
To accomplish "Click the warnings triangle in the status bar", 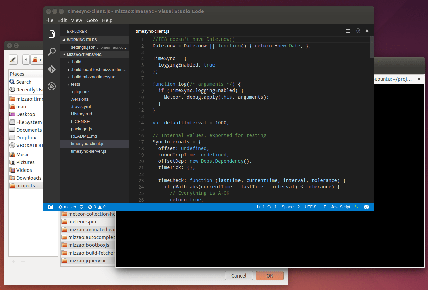I will pos(100,207).
